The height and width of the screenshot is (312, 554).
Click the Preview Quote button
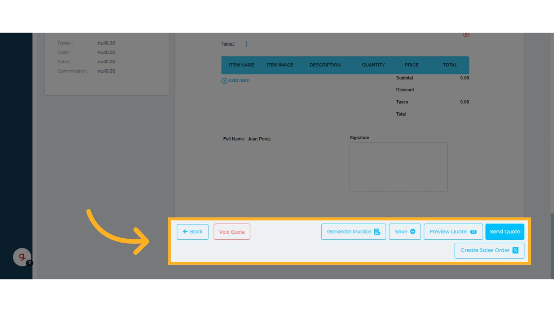pos(453,232)
